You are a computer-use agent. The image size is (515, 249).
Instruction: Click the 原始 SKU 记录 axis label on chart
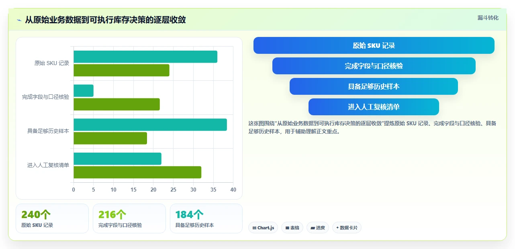(x=52, y=63)
